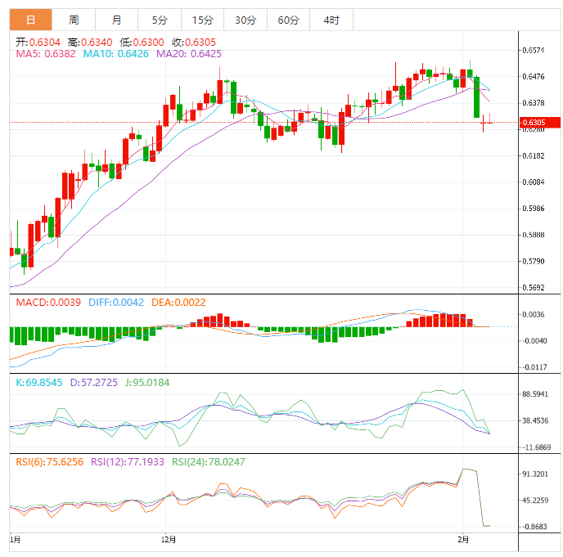The image size is (563, 557).
Task: Click the MA10: 0.6426 label
Action: [116, 54]
